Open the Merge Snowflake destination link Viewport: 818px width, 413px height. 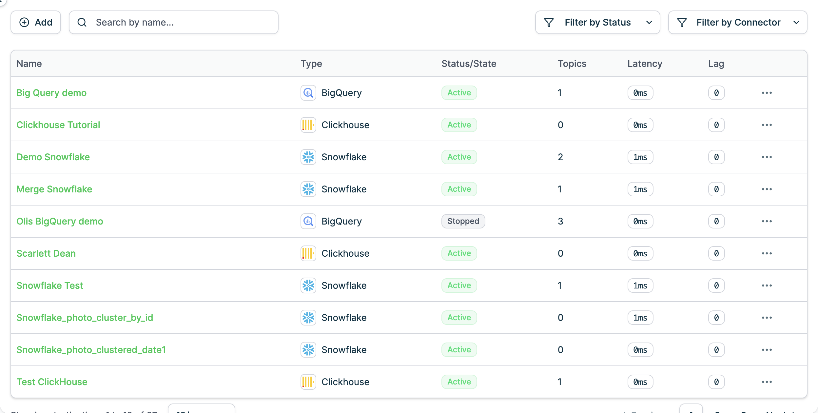pyautogui.click(x=54, y=189)
